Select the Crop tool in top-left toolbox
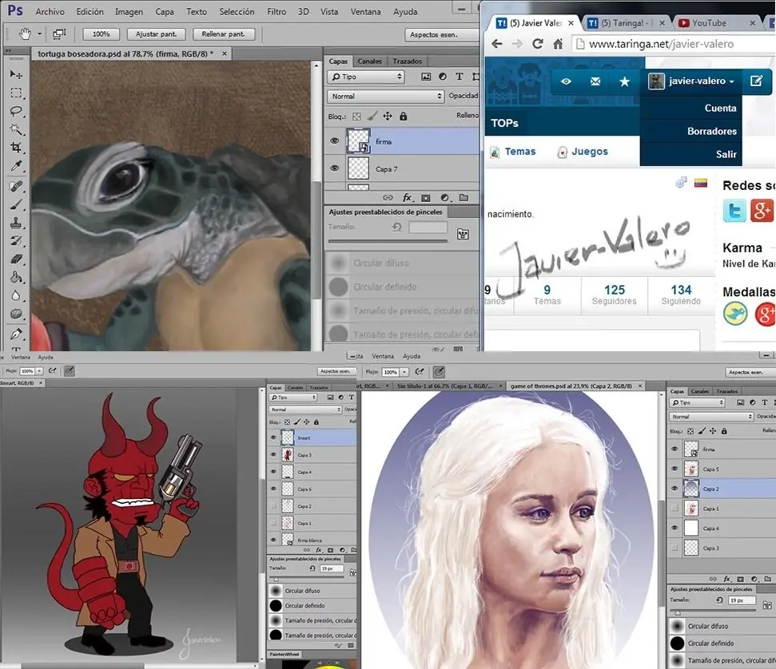 tap(16, 148)
